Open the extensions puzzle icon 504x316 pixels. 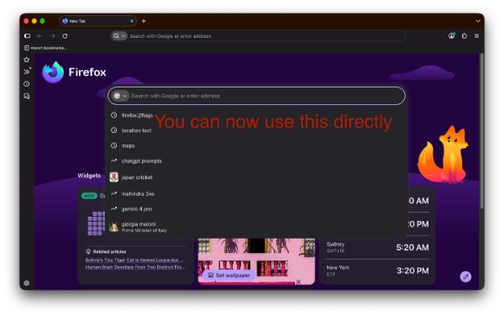coord(465,36)
